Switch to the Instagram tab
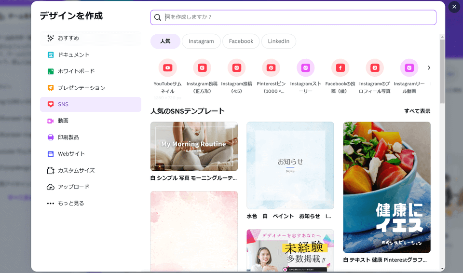 201,41
